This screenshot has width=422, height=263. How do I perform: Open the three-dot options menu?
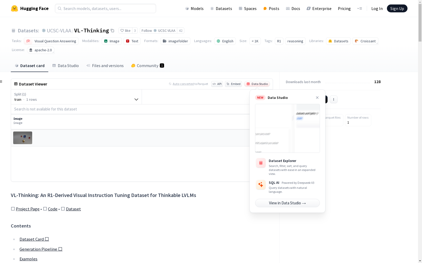[x=334, y=99]
